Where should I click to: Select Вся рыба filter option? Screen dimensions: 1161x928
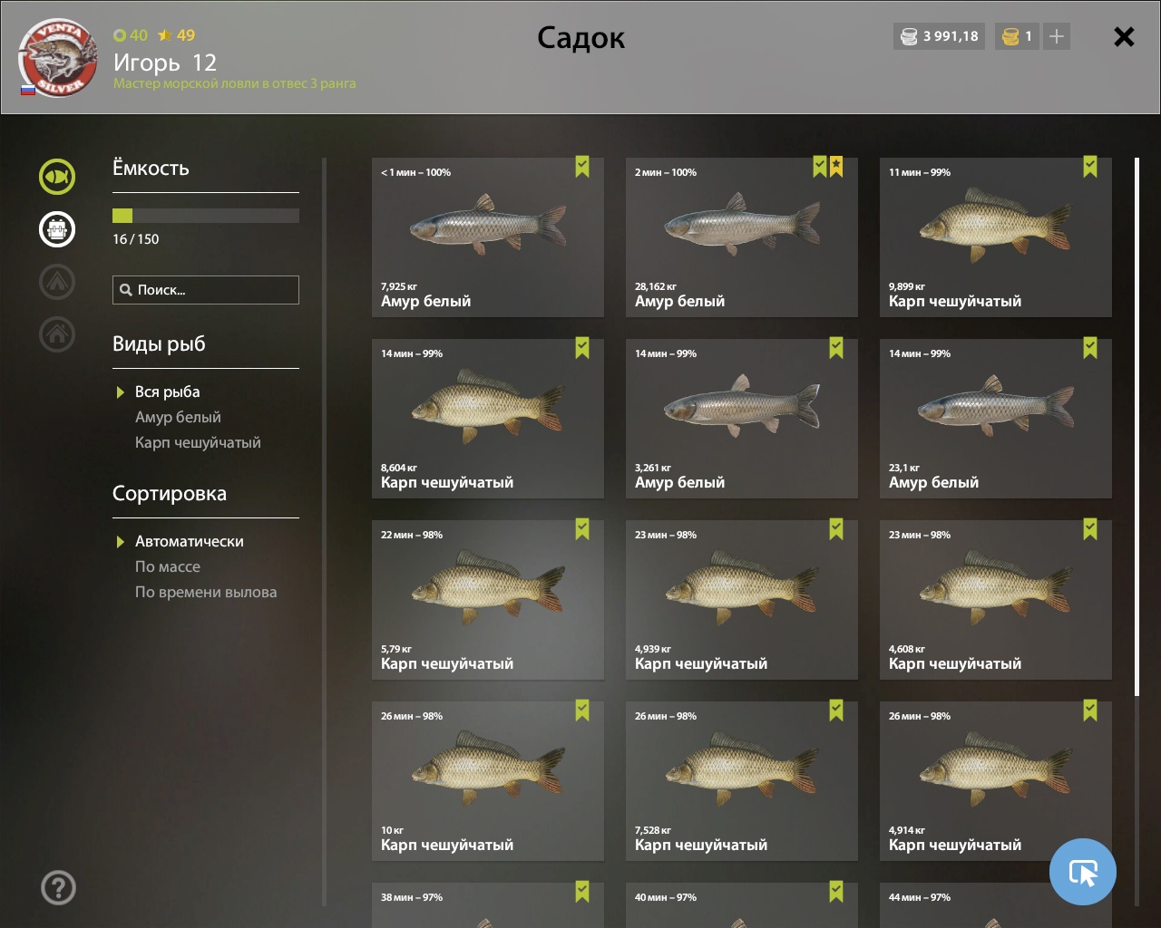click(168, 391)
